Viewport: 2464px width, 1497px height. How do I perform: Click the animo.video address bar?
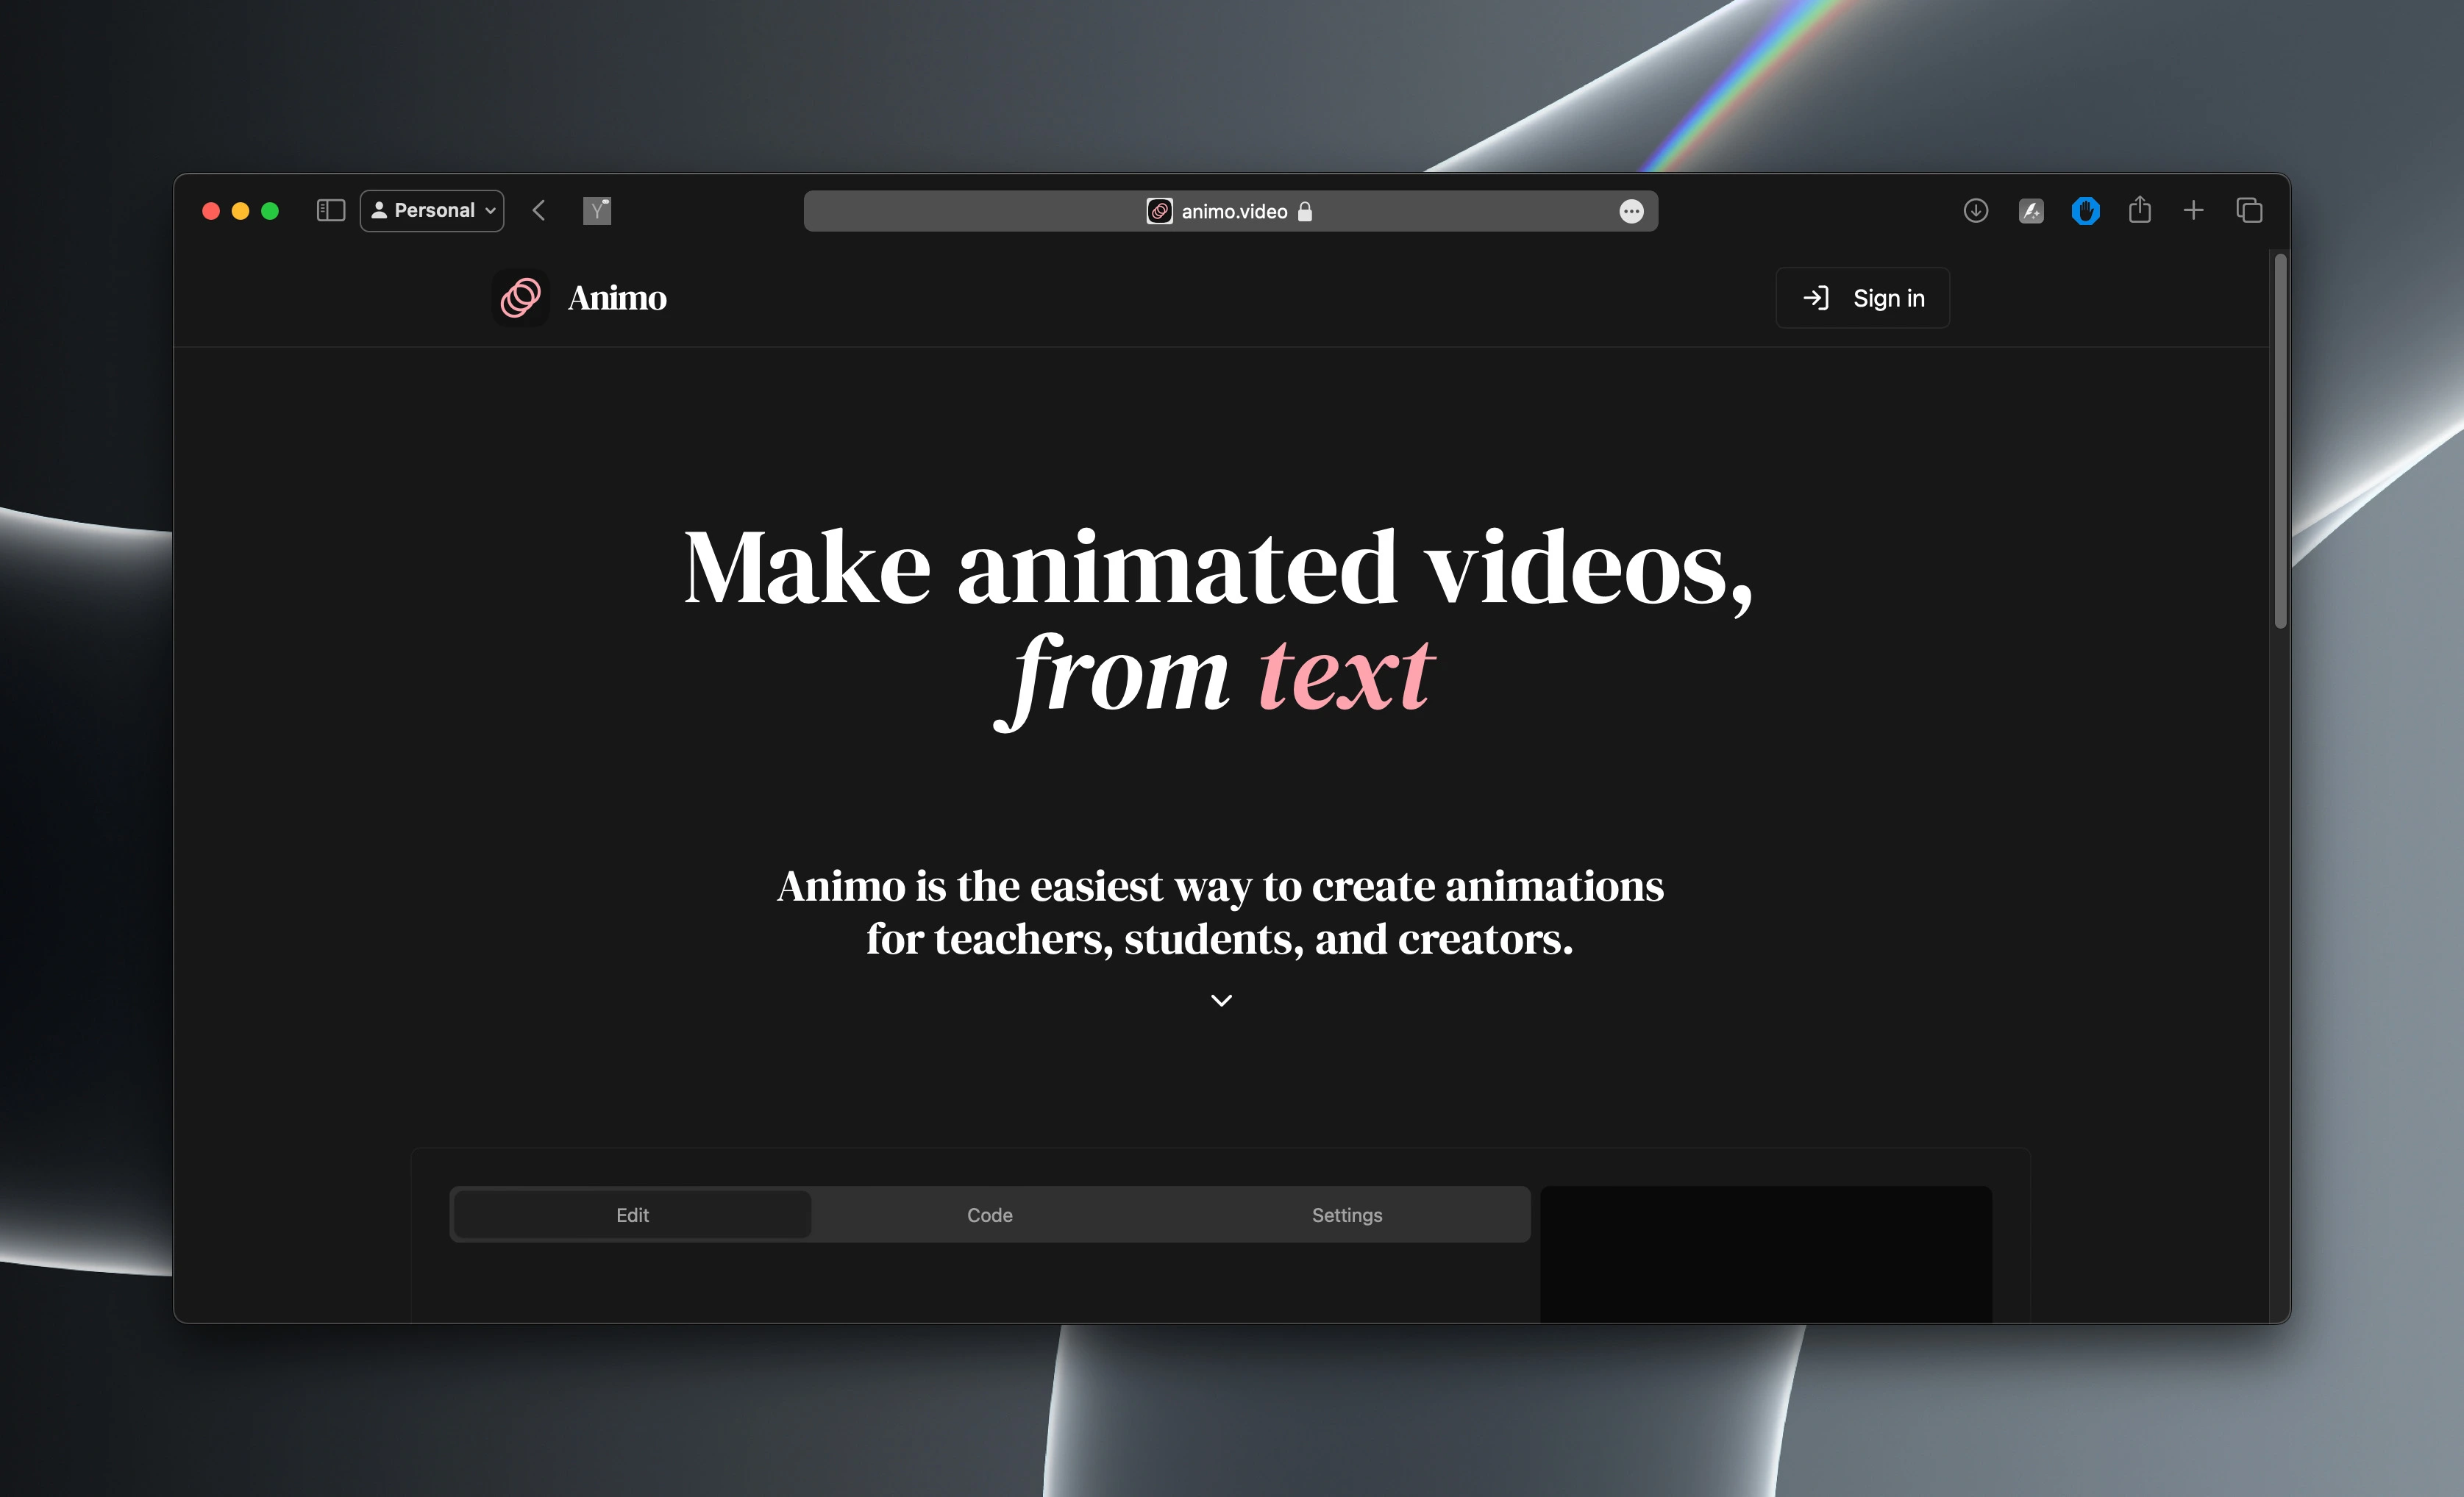1230,211
